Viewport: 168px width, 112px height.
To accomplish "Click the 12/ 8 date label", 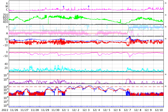I will tap(138, 110).
